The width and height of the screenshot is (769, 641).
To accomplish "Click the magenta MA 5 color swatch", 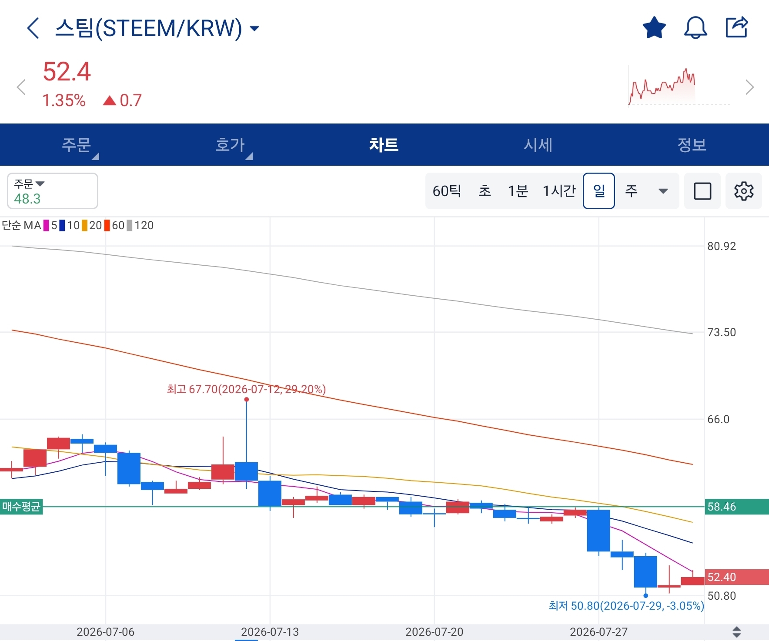I will 47,225.
